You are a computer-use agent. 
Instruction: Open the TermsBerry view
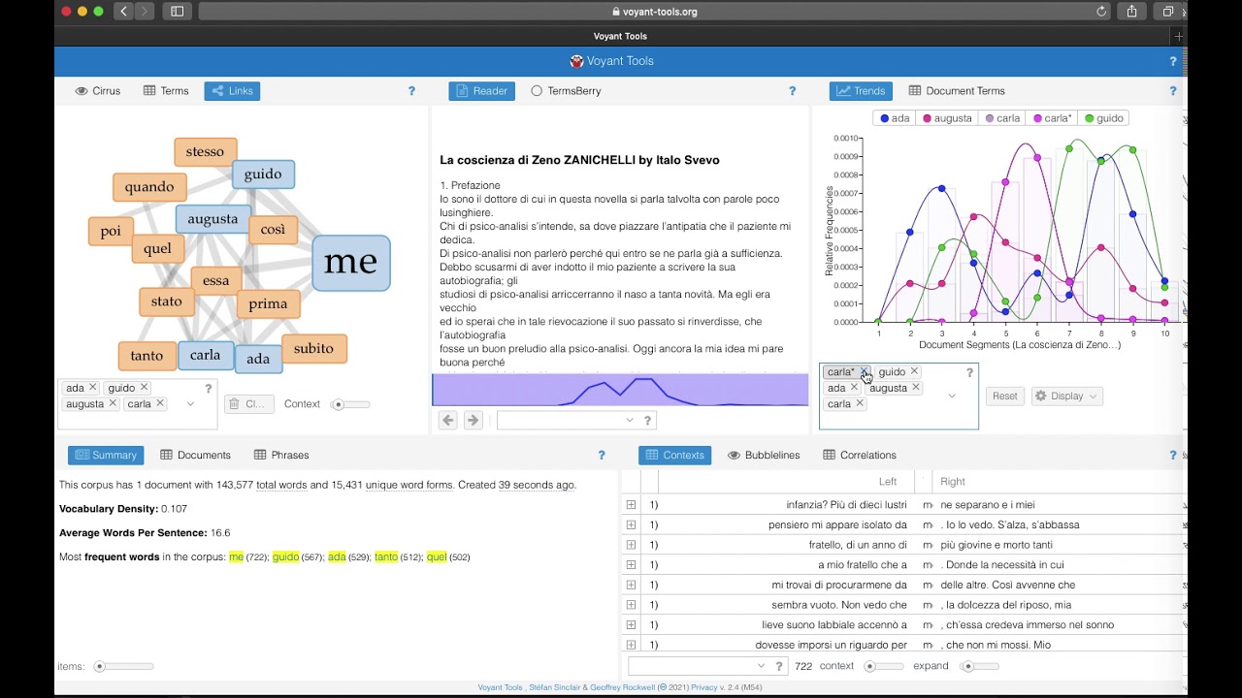[x=566, y=91]
